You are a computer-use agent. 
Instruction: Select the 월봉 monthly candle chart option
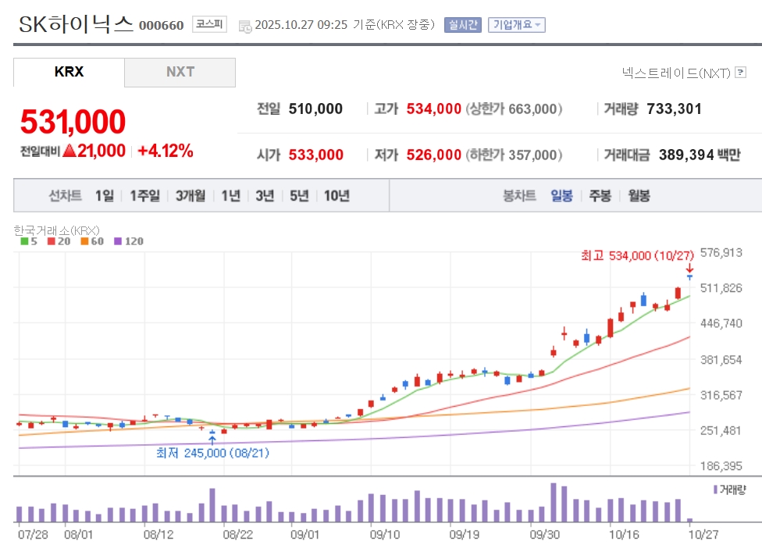[639, 195]
